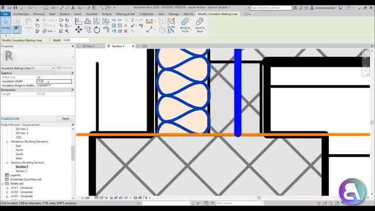
Task: Open the Insulation Batting Lines type selector dropdown
Action: click(x=53, y=68)
